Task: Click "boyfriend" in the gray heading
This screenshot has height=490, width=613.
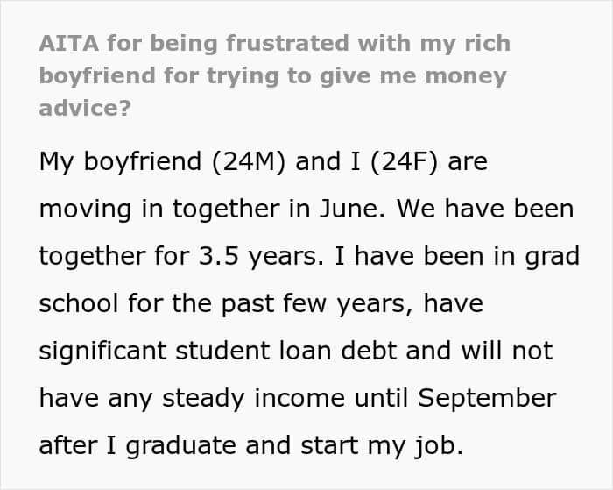Action: coord(97,75)
